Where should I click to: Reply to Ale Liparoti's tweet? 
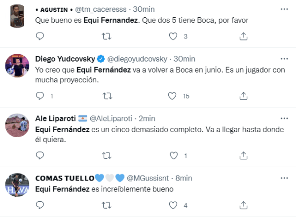click(40, 155)
